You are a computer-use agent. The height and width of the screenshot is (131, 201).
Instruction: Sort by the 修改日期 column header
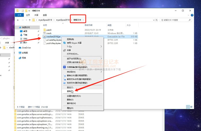click(x=89, y=25)
